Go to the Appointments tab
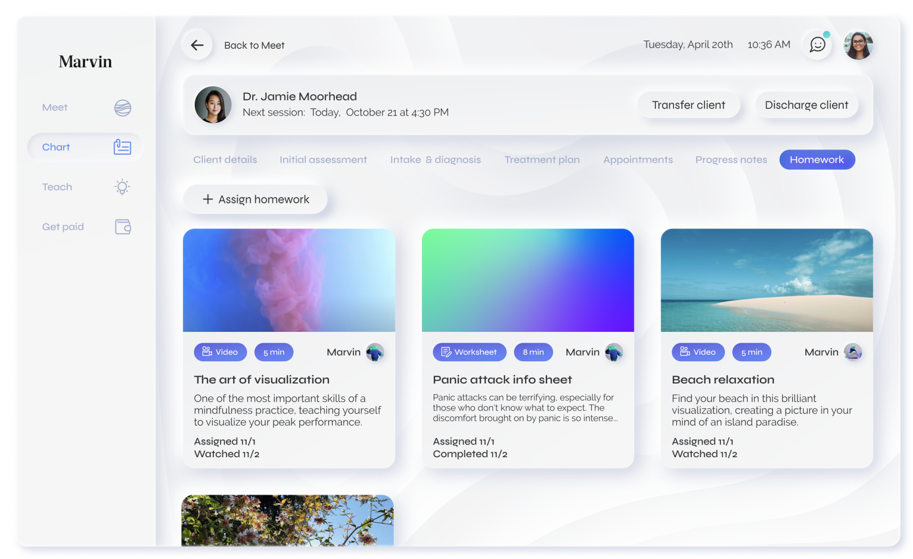Viewport: 913px width, 559px height. [638, 160]
